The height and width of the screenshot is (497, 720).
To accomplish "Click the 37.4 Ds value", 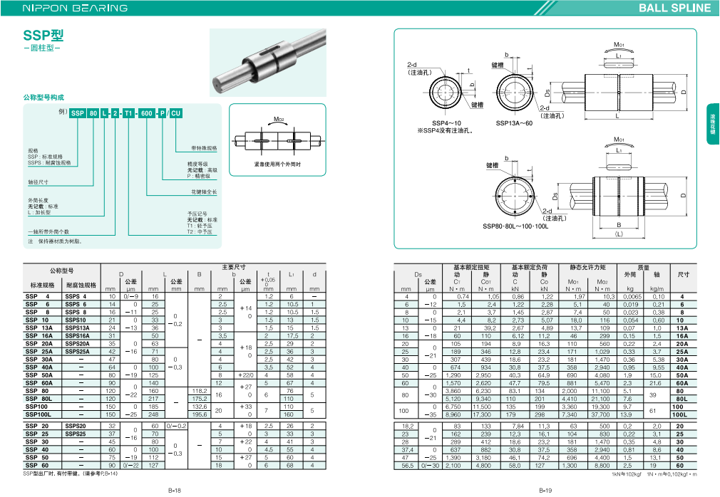I will point(407,450).
